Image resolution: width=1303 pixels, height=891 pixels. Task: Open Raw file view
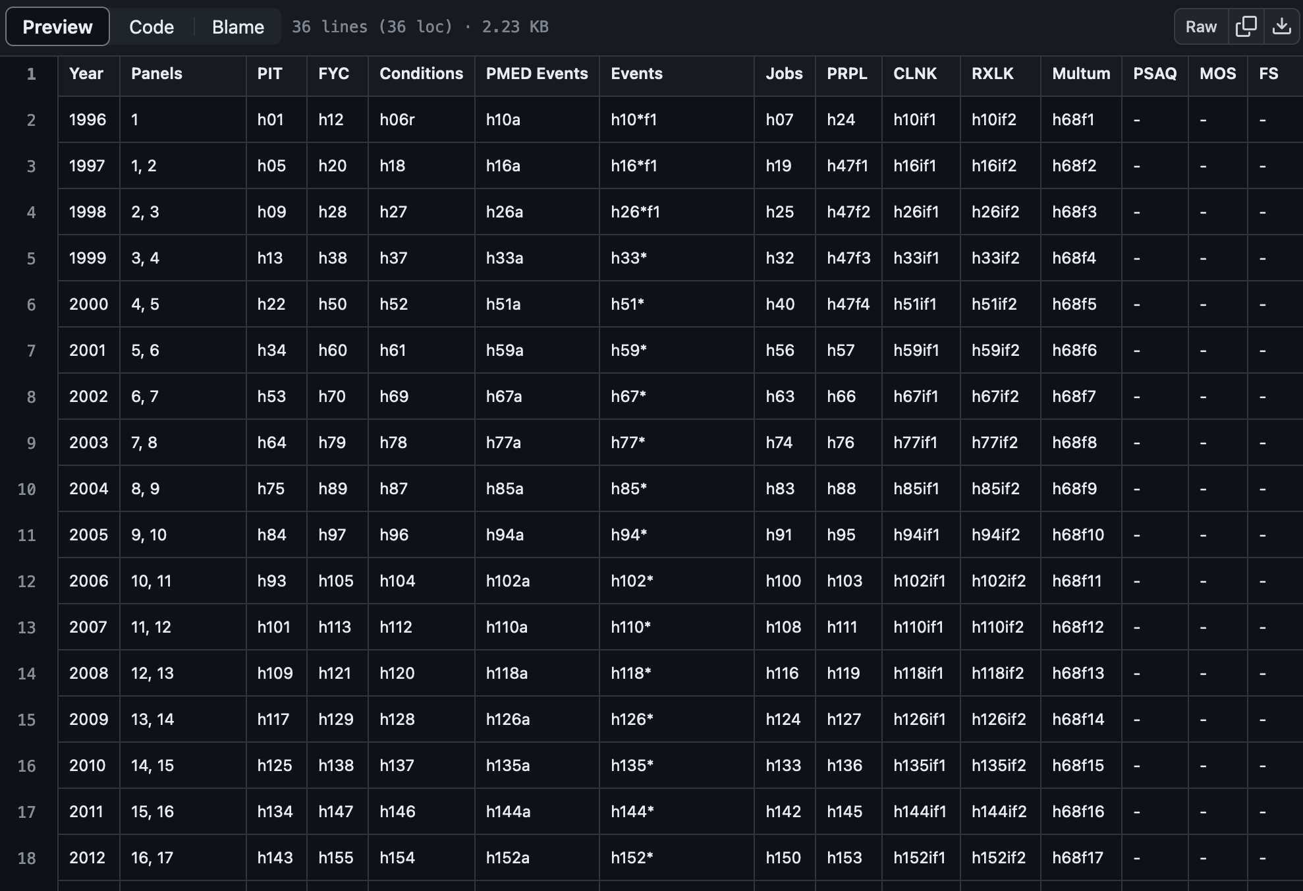click(x=1201, y=26)
